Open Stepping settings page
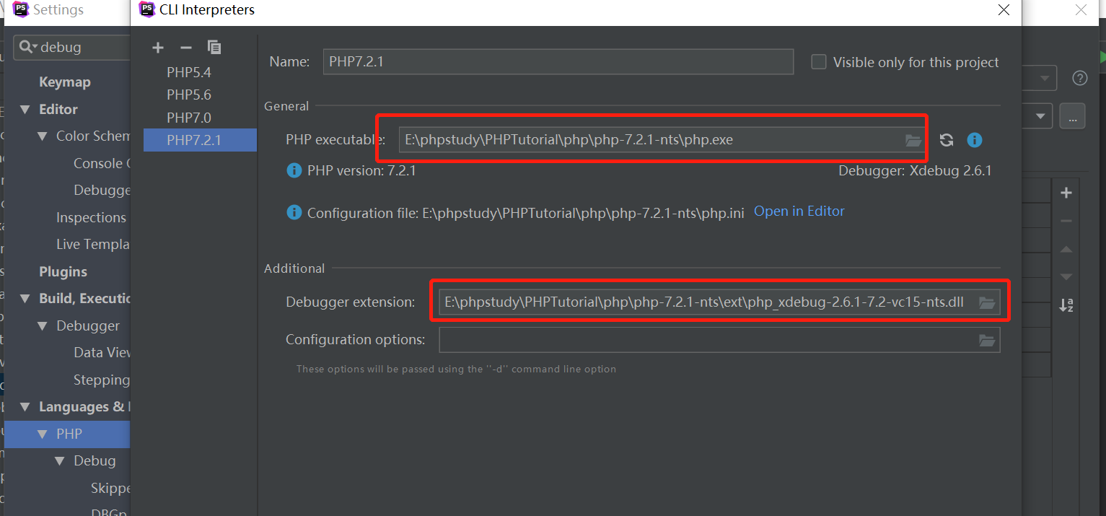1106x516 pixels. pyautogui.click(x=102, y=380)
